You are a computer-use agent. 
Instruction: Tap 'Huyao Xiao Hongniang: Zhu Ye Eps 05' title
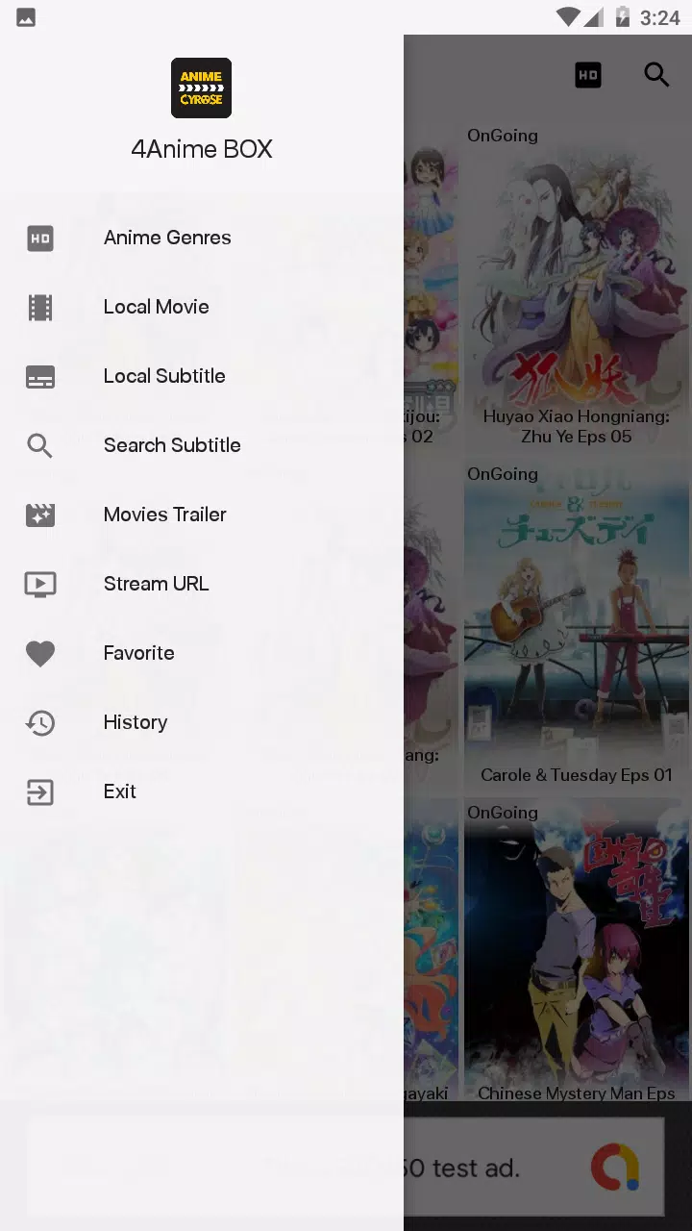click(577, 426)
